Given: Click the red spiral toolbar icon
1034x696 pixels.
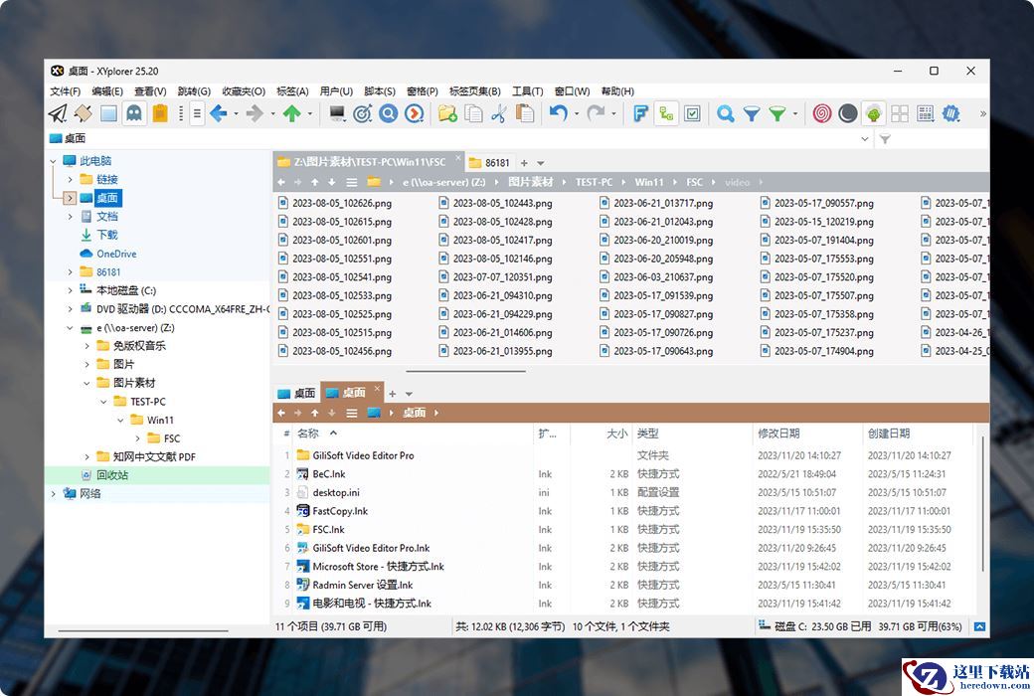Looking at the screenshot, I should click(x=822, y=114).
